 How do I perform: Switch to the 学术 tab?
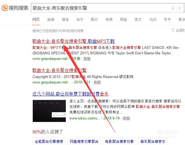pyautogui.click(x=167, y=19)
